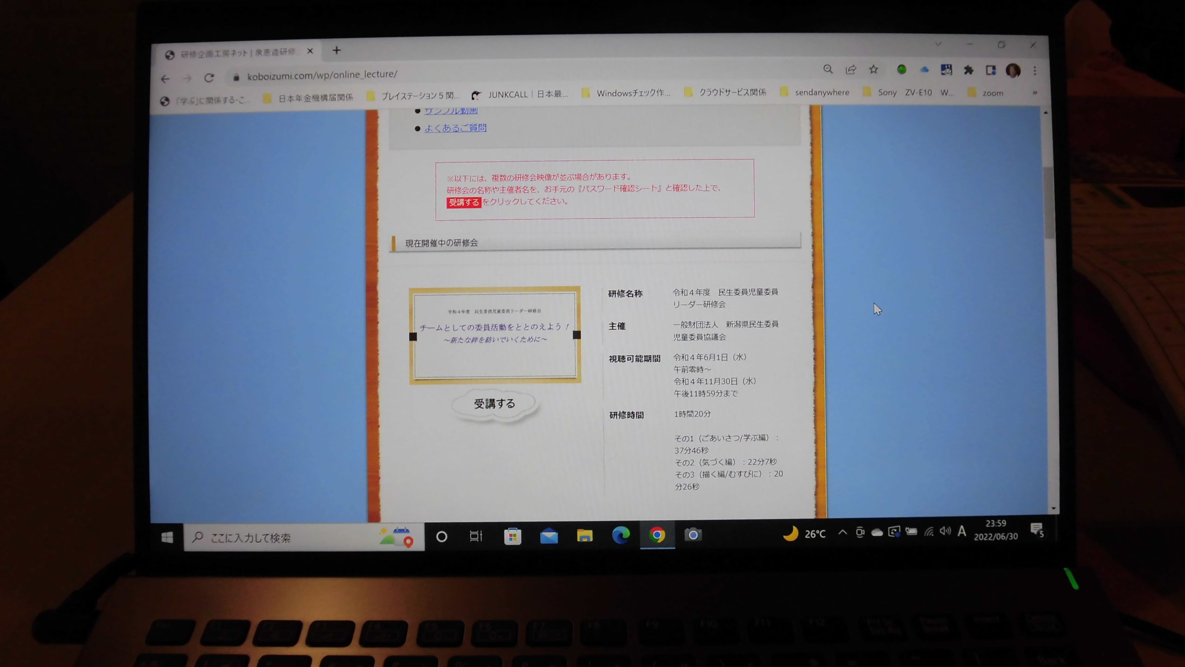This screenshot has height=667, width=1185.
Task: Open the よくあるご質問 link
Action: [x=455, y=128]
